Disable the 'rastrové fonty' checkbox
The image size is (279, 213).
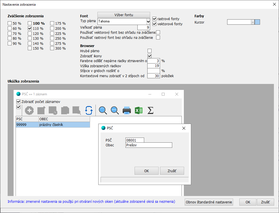155,19
